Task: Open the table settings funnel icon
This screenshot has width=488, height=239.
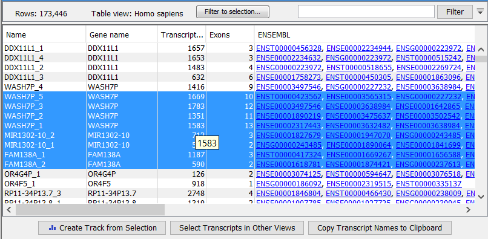Action: tap(480, 11)
